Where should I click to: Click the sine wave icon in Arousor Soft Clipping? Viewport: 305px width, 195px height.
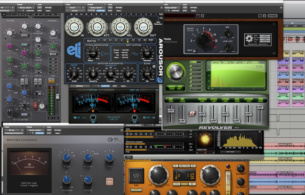click(x=135, y=54)
